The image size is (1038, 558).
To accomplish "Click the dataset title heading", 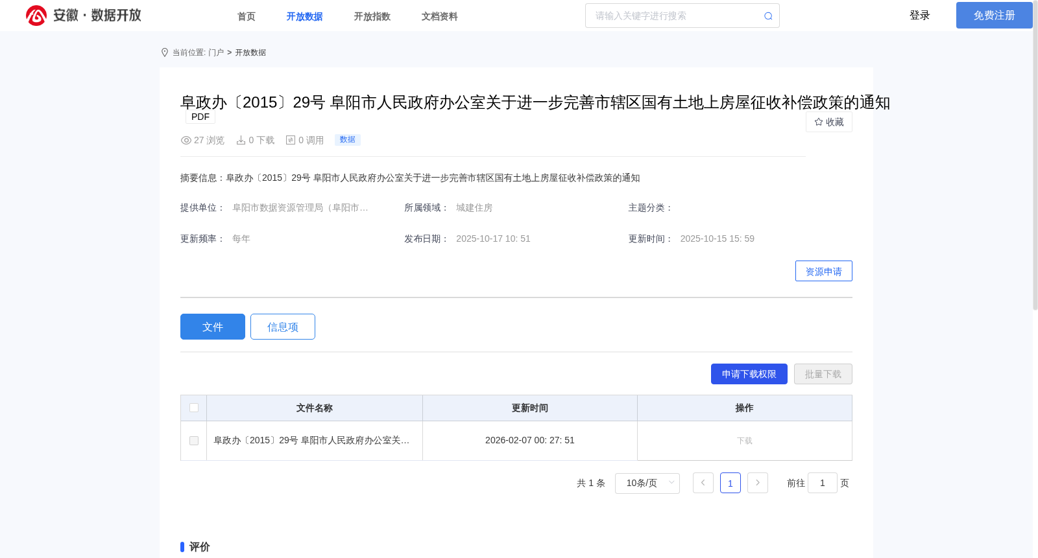I will 535,102.
